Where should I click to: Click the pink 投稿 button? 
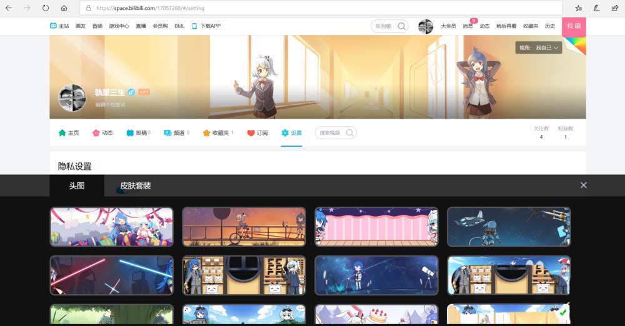[x=574, y=26]
